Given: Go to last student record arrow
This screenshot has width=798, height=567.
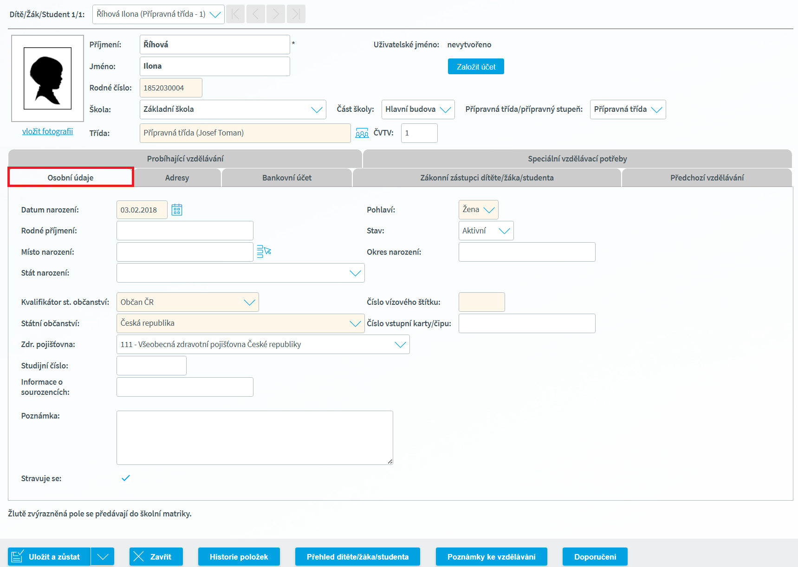Looking at the screenshot, I should click(296, 14).
